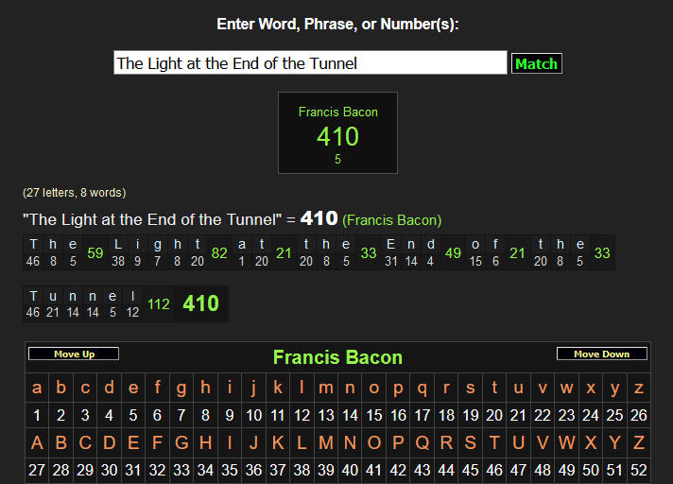
Task: Click word sum 49 for 'of'
Action: (x=453, y=252)
